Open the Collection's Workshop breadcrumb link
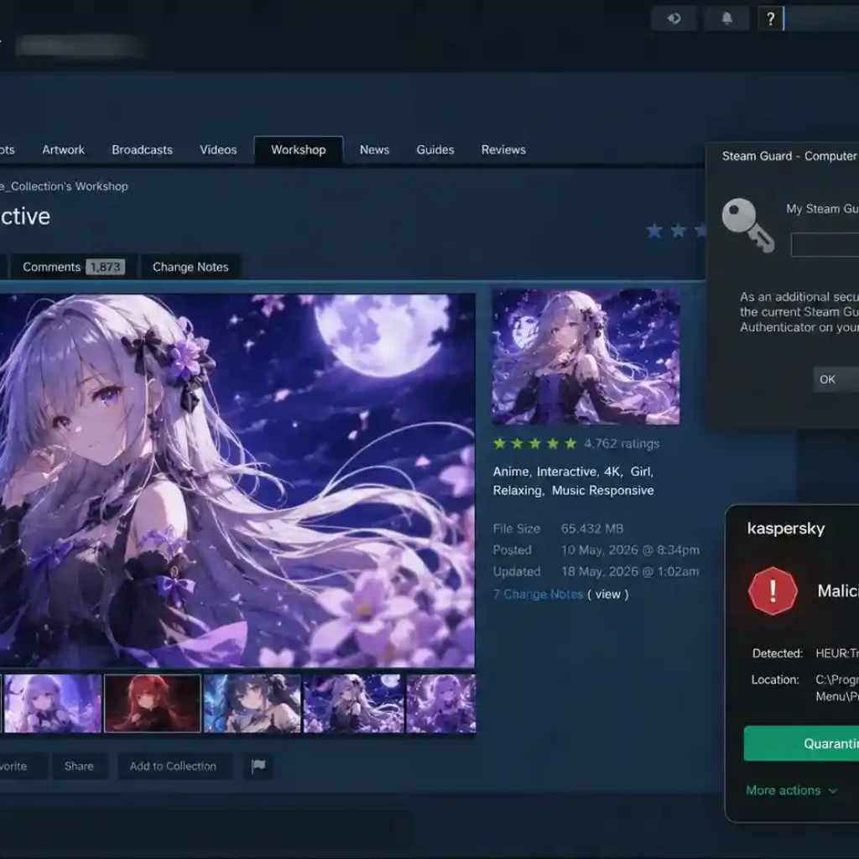The width and height of the screenshot is (859, 859). click(x=64, y=186)
